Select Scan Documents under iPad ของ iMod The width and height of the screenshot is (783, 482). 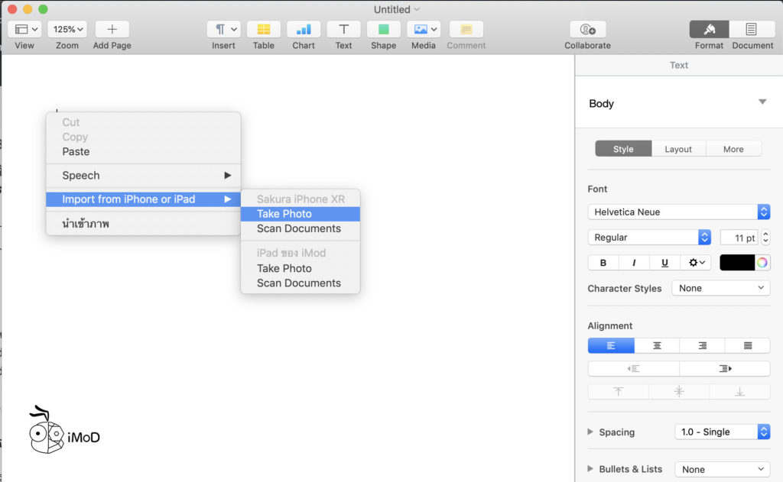pyautogui.click(x=300, y=283)
